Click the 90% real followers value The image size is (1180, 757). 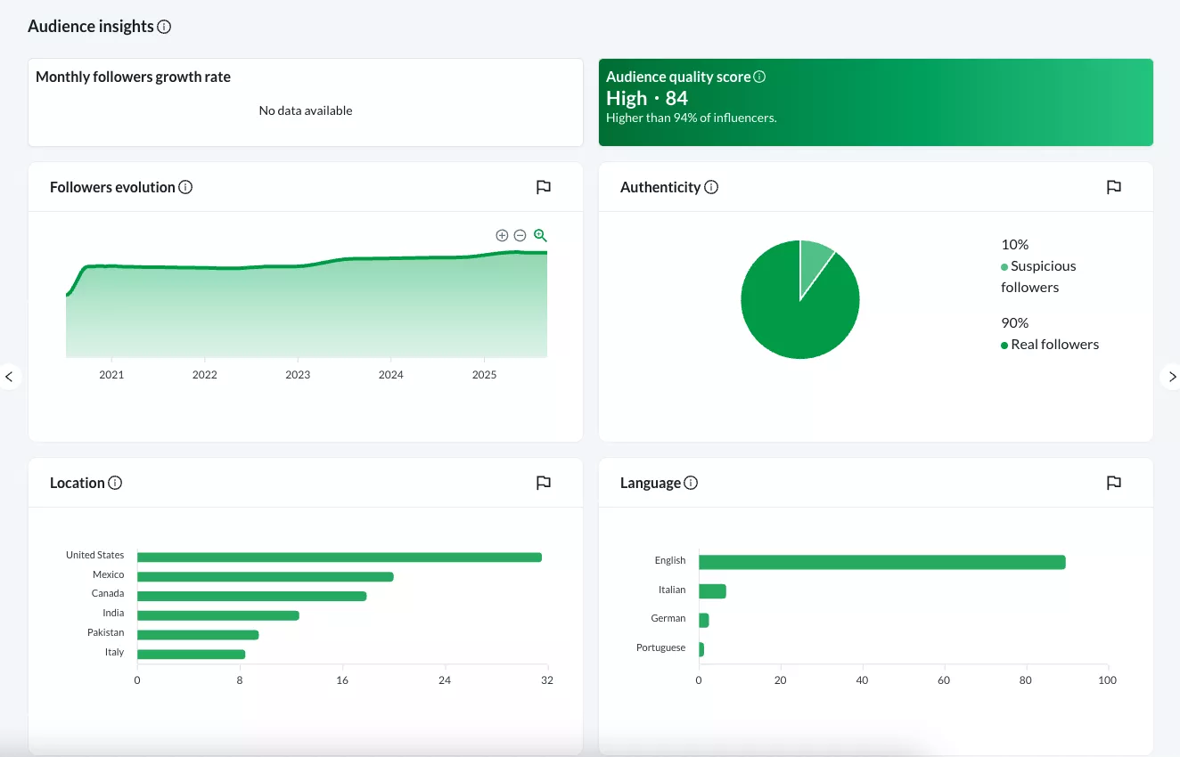coord(1015,322)
